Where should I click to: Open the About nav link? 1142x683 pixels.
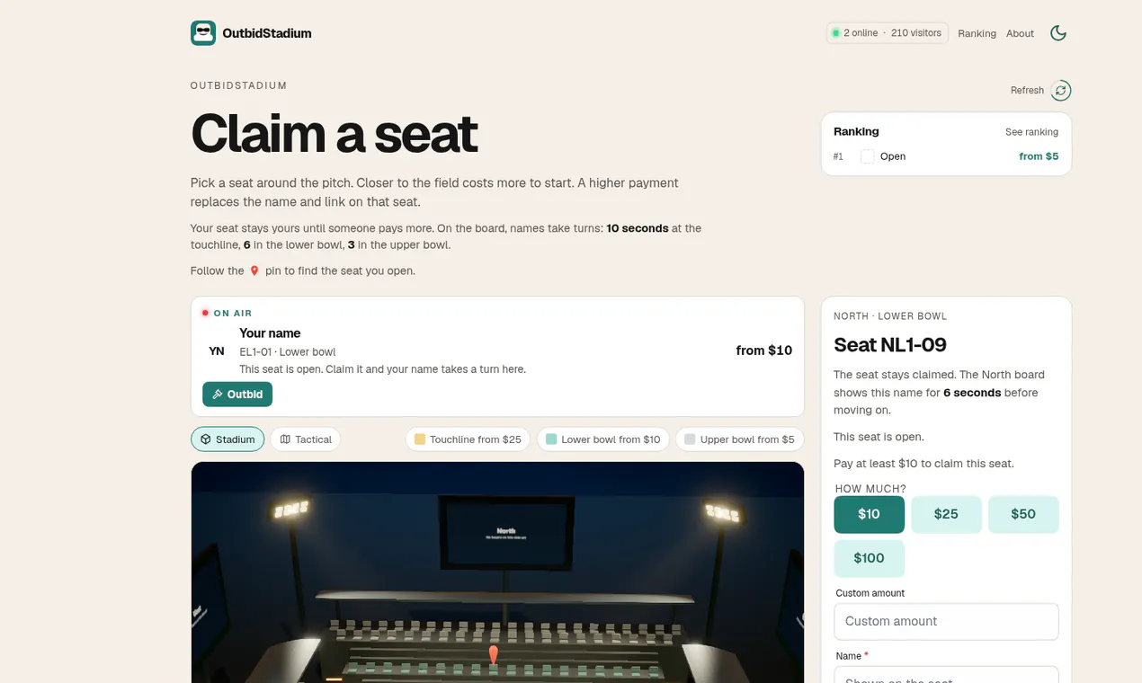pyautogui.click(x=1020, y=33)
